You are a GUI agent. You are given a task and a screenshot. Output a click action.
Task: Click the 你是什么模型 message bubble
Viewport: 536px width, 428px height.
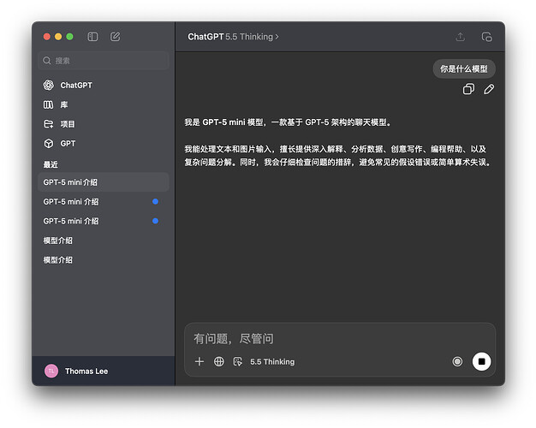coord(464,68)
